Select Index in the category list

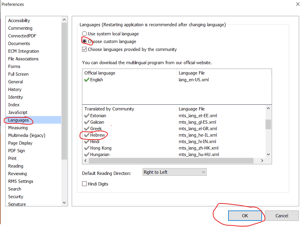click(x=14, y=105)
